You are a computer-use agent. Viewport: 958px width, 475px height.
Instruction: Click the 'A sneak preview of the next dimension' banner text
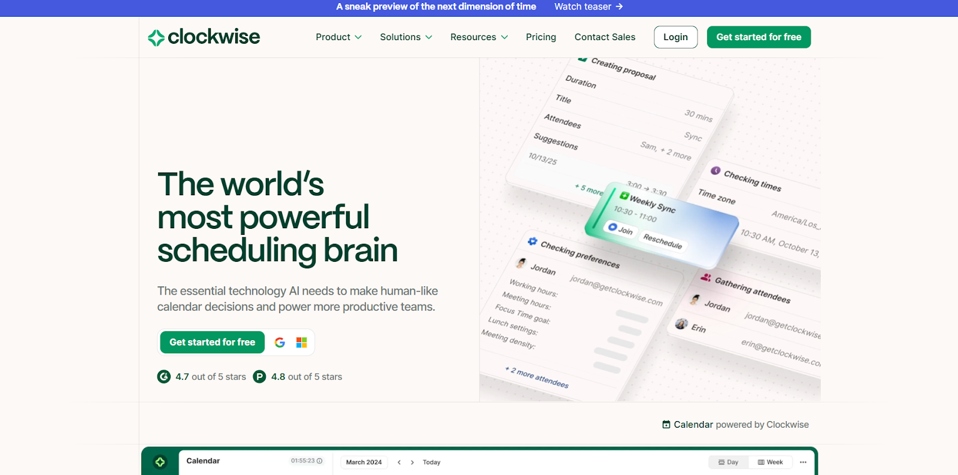[436, 7]
